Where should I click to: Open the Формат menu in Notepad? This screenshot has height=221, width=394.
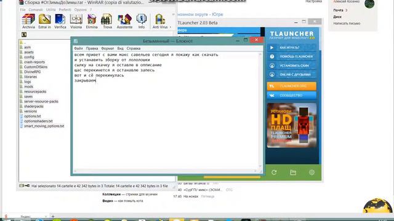pyautogui.click(x=108, y=48)
